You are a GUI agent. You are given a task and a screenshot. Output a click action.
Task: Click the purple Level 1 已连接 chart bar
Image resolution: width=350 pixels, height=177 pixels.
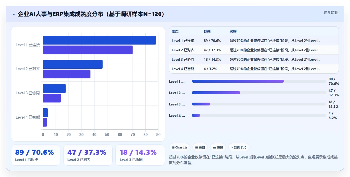88,50
